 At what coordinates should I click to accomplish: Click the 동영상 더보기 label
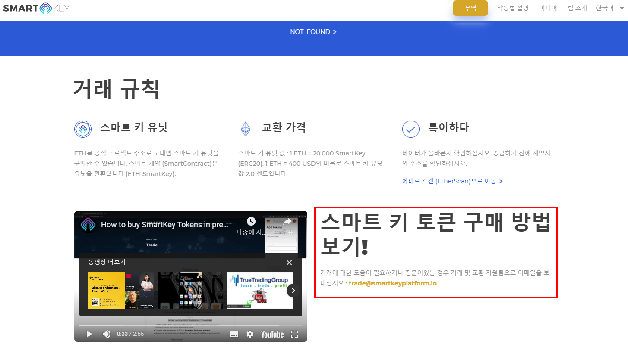coord(107,262)
